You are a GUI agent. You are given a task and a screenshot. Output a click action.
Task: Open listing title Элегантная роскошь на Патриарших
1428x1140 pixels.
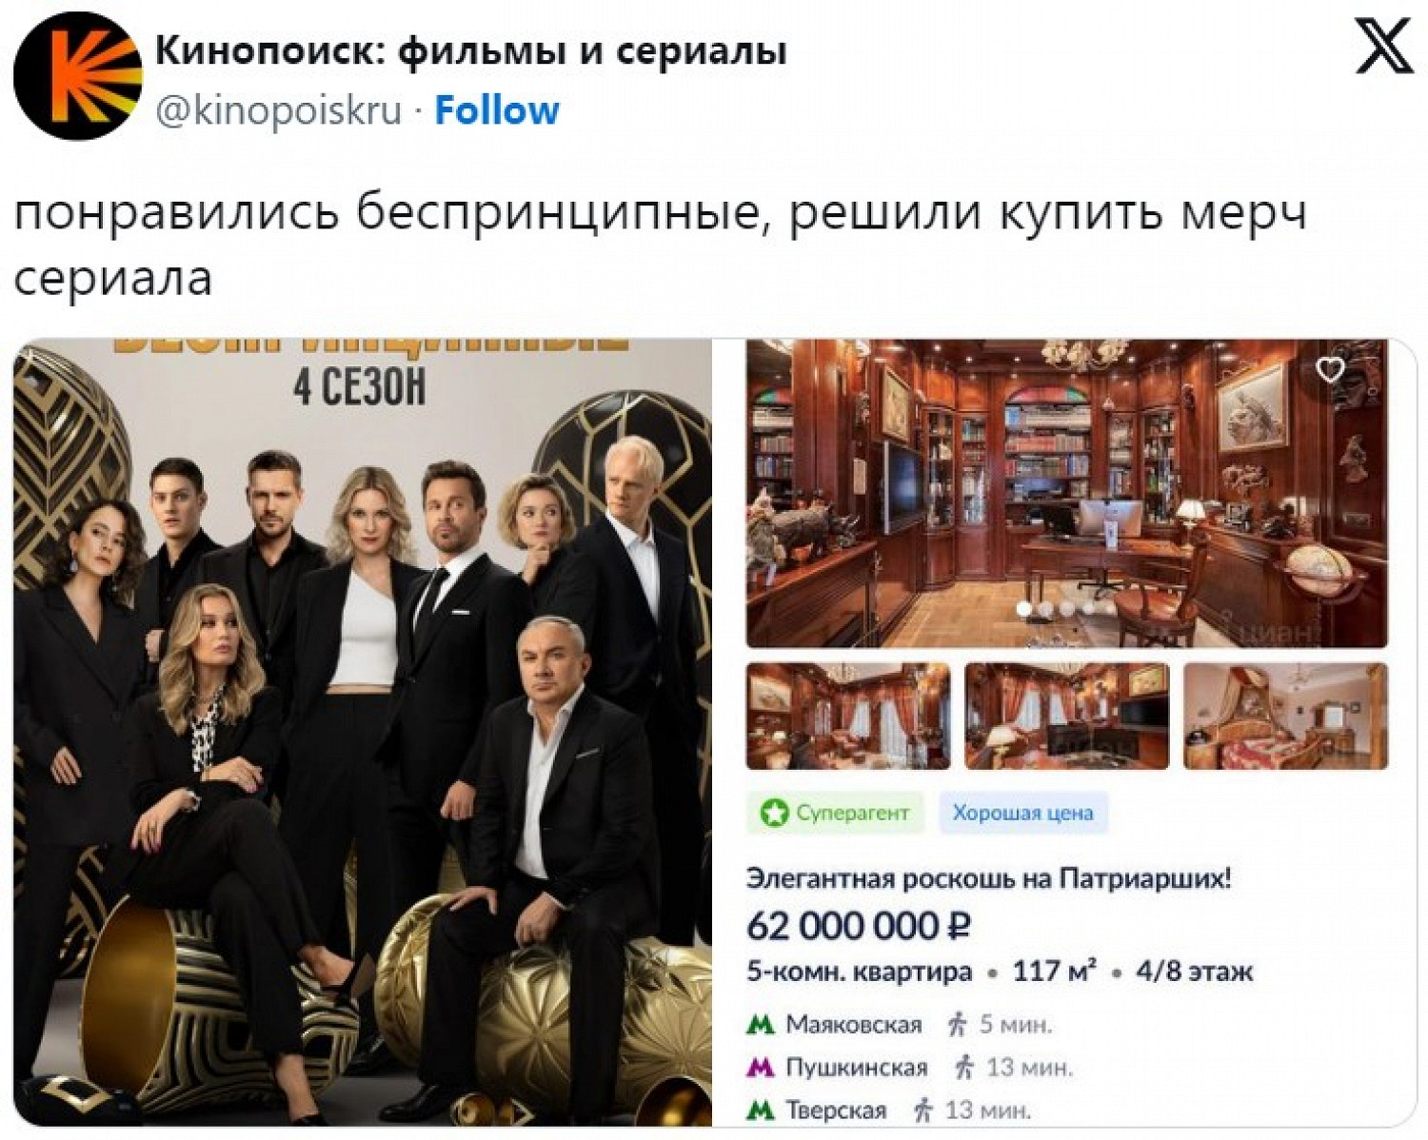point(988,877)
